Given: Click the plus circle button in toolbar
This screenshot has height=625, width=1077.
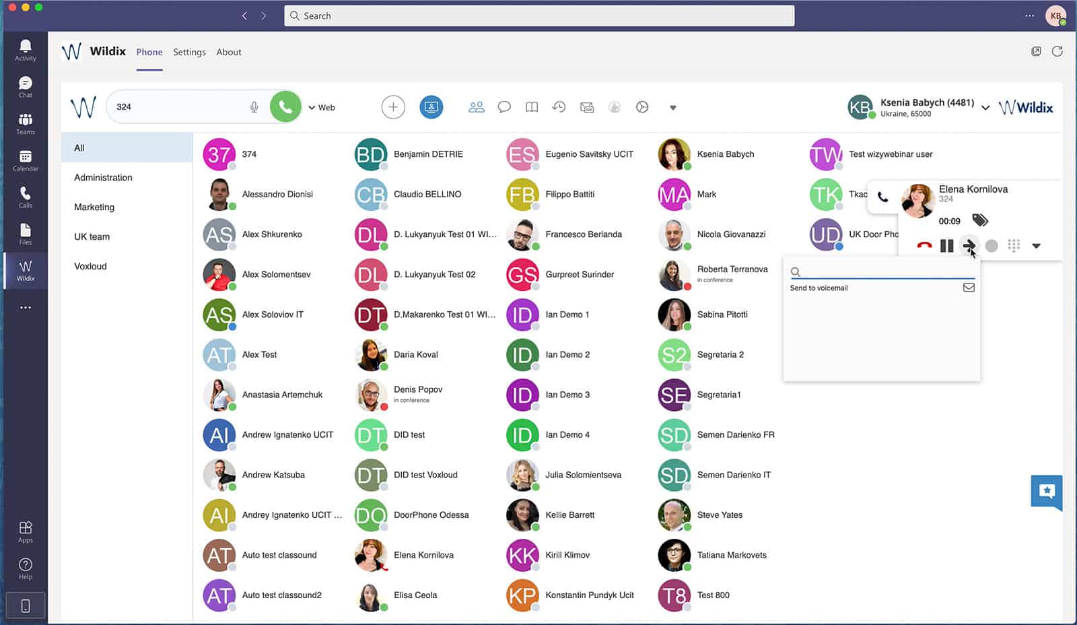Looking at the screenshot, I should pyautogui.click(x=393, y=107).
